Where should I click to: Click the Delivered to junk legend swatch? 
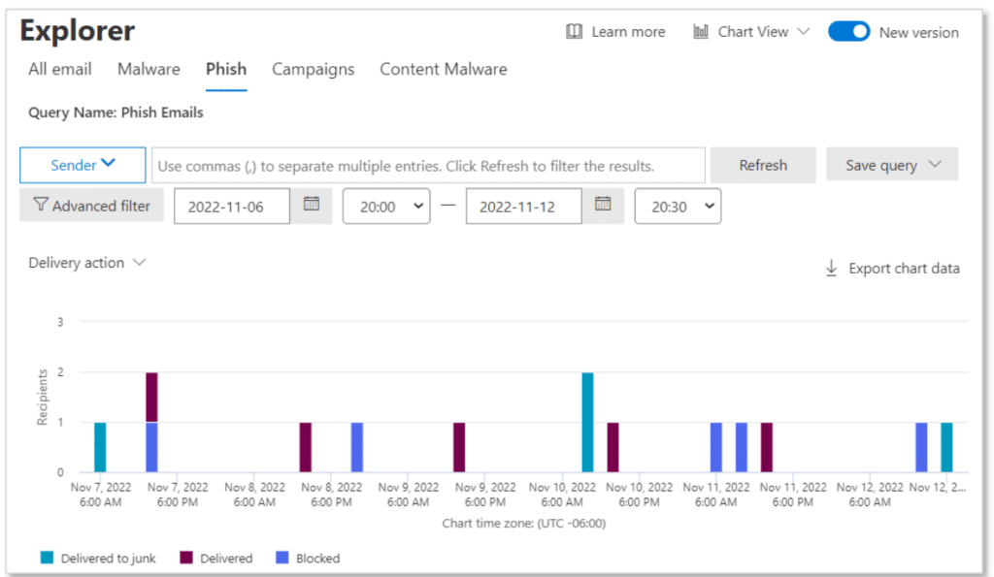point(47,558)
